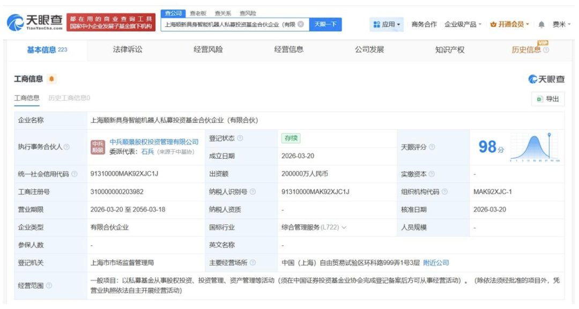Switch to 公司发展 tab
Screen dimensions: 579x309
[369, 49]
